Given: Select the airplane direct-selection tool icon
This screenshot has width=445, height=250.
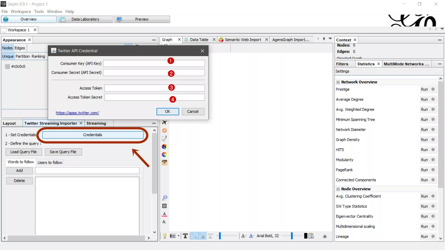Looking at the screenshot, I should pyautogui.click(x=164, y=122).
